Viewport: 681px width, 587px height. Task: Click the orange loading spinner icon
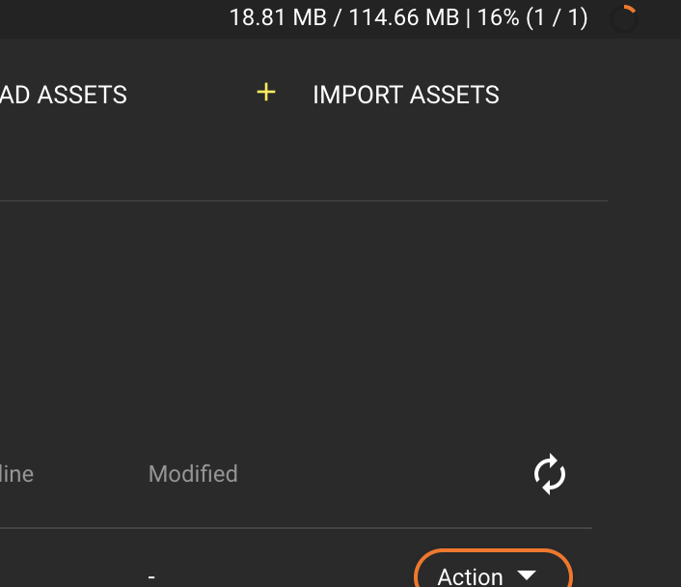click(x=625, y=18)
